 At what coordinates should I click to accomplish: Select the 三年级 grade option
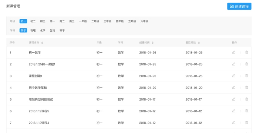(107, 21)
